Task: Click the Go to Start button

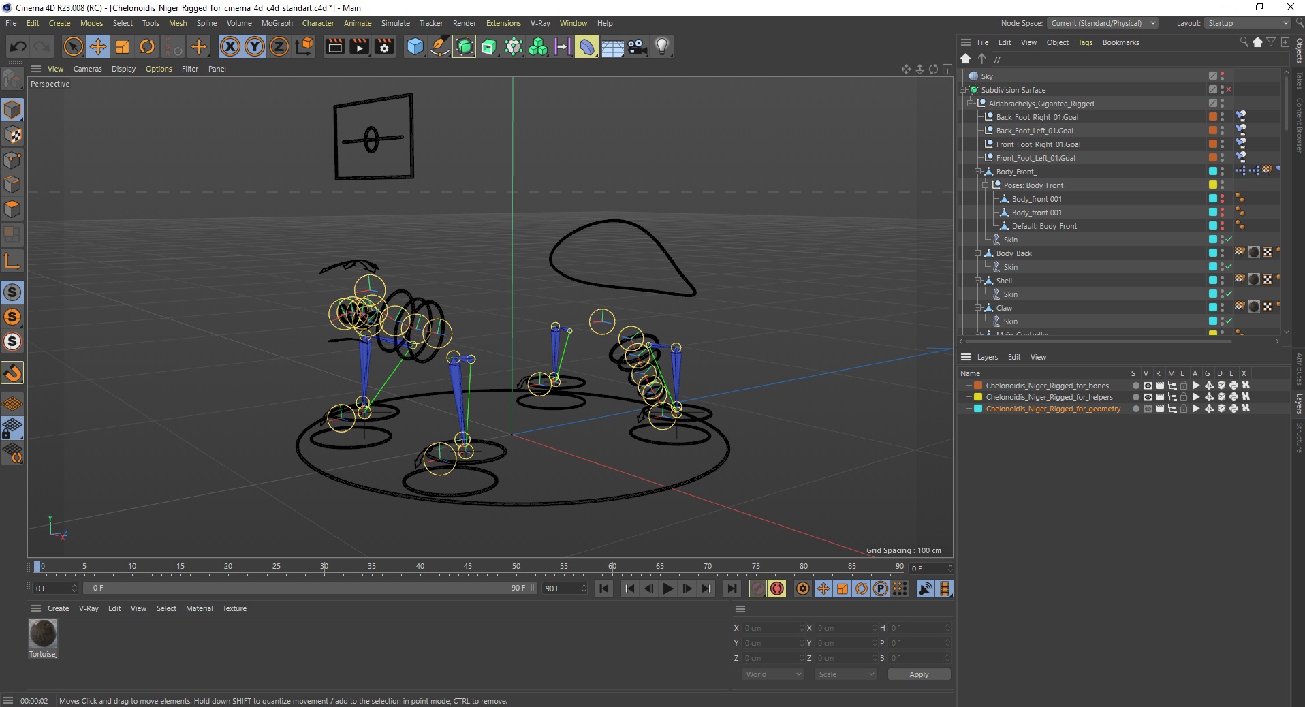Action: pos(604,588)
